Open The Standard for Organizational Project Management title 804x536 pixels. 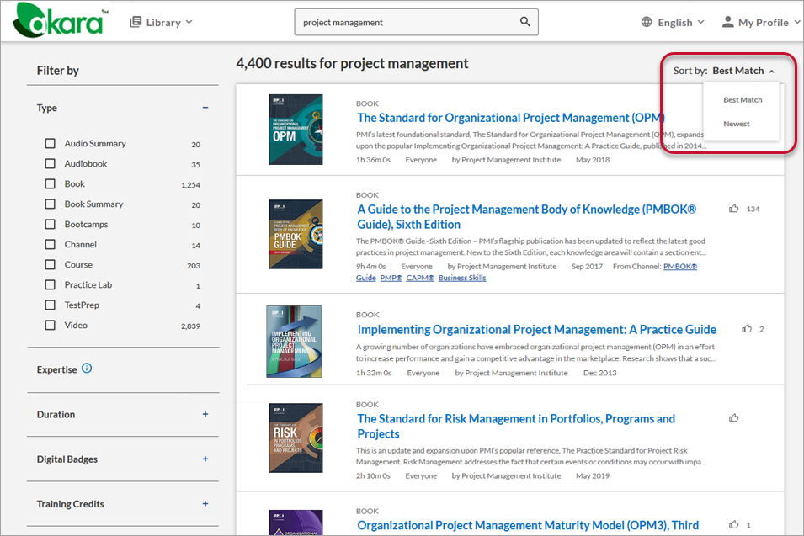tap(510, 118)
